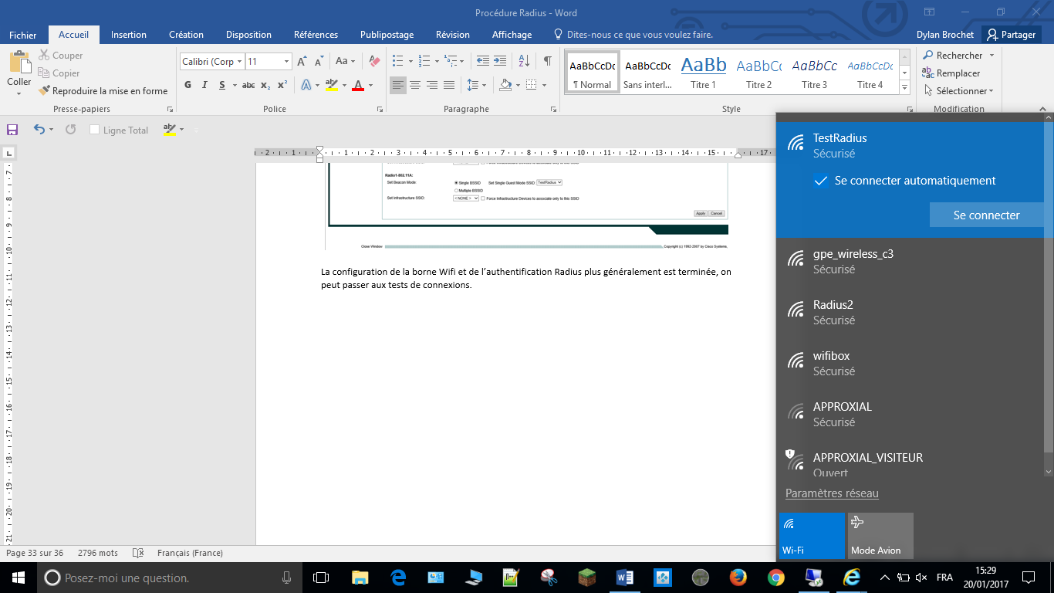1054x593 pixels.
Task: Click the Save icon in quick access toolbar
Action: (x=12, y=130)
